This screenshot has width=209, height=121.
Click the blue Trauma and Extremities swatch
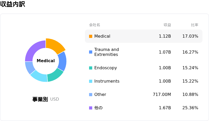click(91, 52)
